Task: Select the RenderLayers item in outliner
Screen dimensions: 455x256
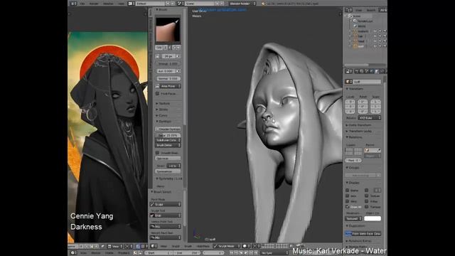Action: point(365,21)
